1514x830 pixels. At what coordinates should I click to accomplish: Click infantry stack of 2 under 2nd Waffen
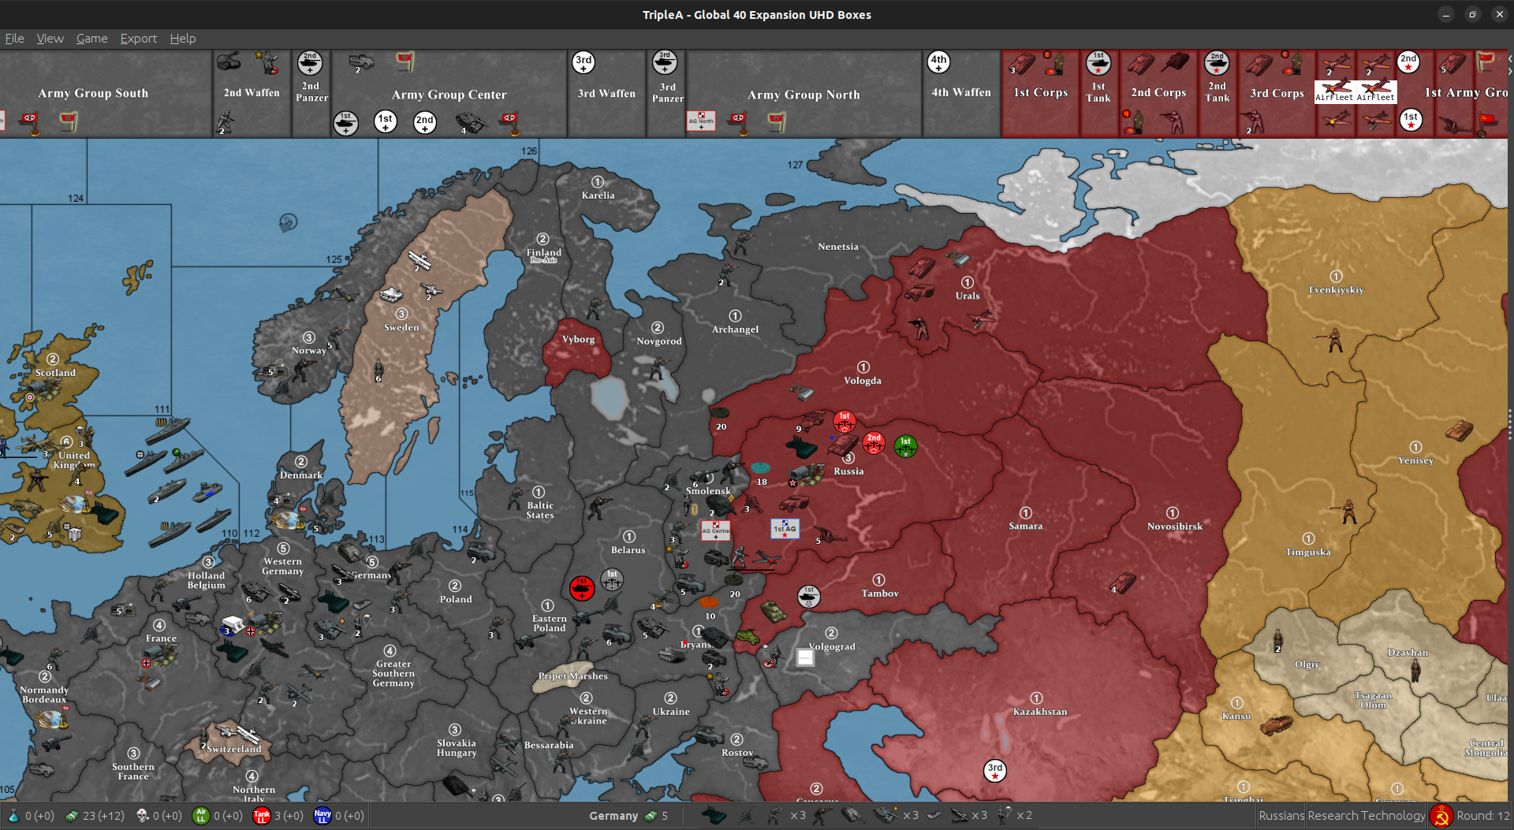(226, 121)
